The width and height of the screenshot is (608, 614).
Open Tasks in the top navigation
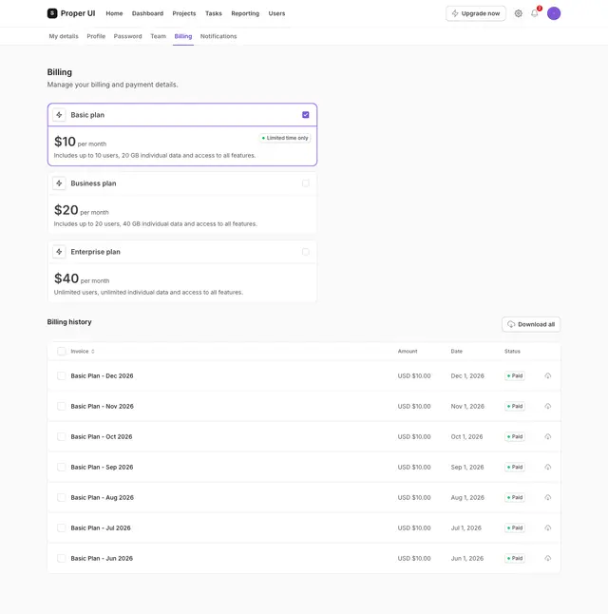point(214,13)
